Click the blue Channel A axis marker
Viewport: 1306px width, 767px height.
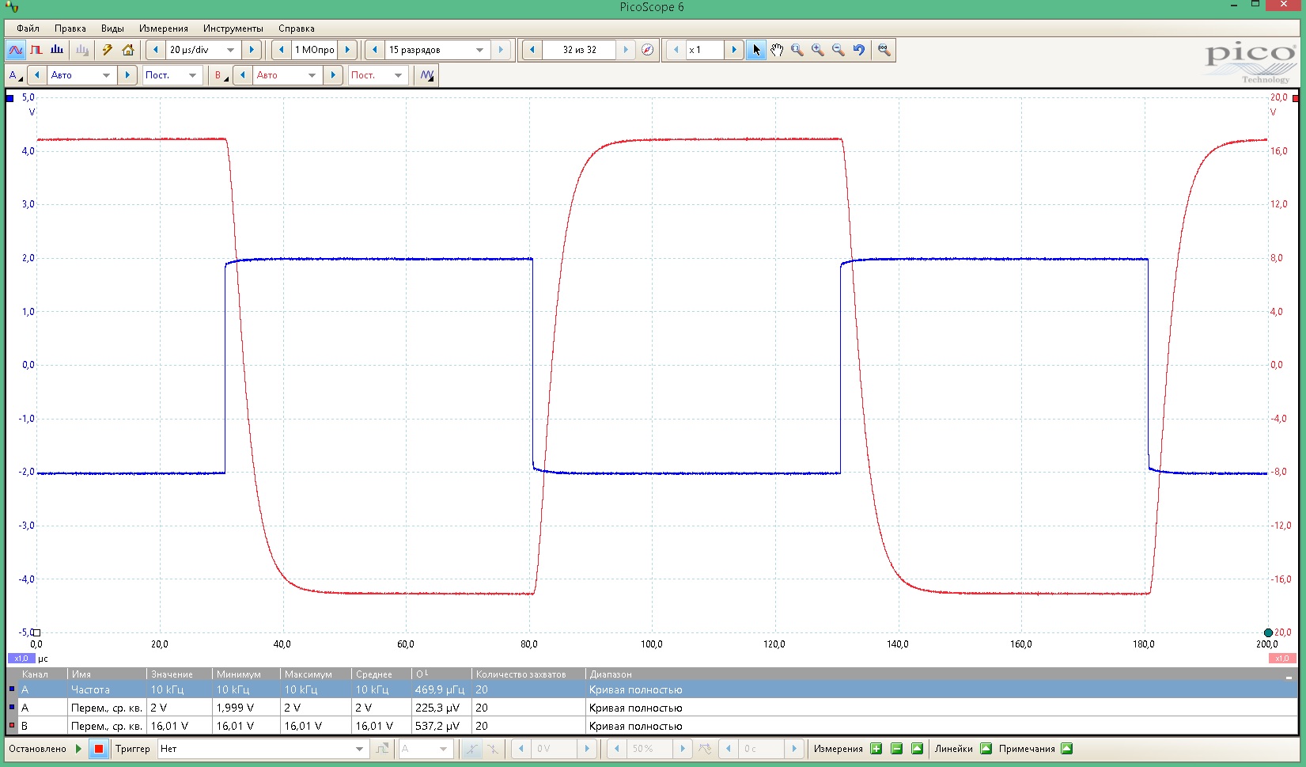[10, 98]
